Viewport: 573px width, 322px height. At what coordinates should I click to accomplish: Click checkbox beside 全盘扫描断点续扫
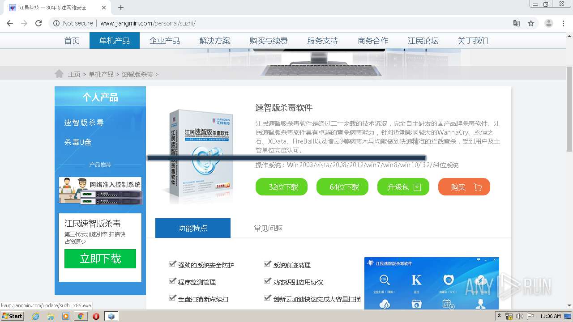tap(172, 298)
